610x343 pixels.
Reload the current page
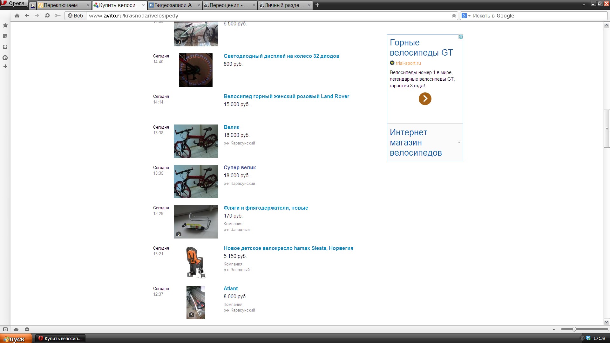tap(47, 16)
